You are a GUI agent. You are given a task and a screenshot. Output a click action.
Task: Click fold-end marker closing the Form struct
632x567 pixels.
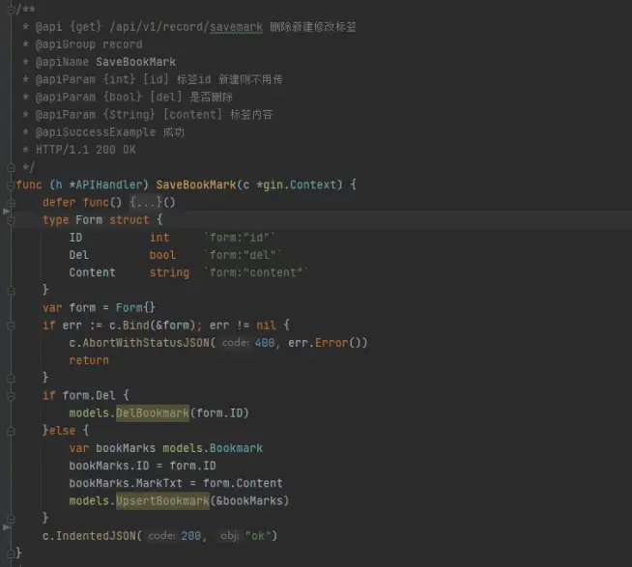tap(10, 290)
